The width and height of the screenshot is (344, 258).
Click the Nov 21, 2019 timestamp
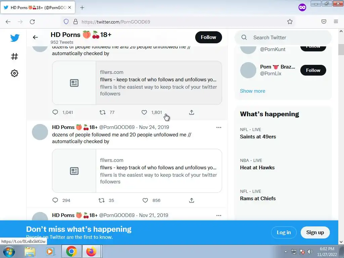(x=154, y=215)
